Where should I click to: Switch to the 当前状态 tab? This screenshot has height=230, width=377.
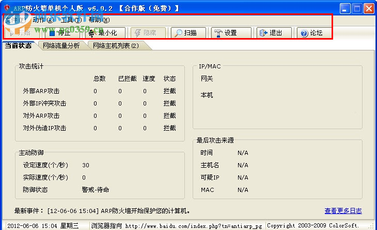[18, 45]
